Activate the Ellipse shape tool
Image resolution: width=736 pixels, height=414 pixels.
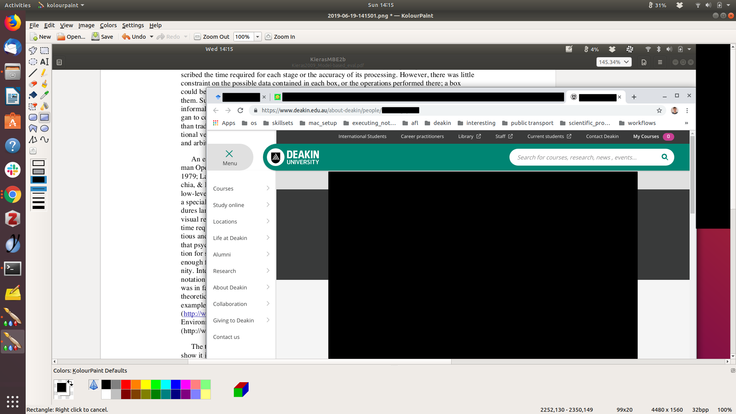tap(44, 128)
